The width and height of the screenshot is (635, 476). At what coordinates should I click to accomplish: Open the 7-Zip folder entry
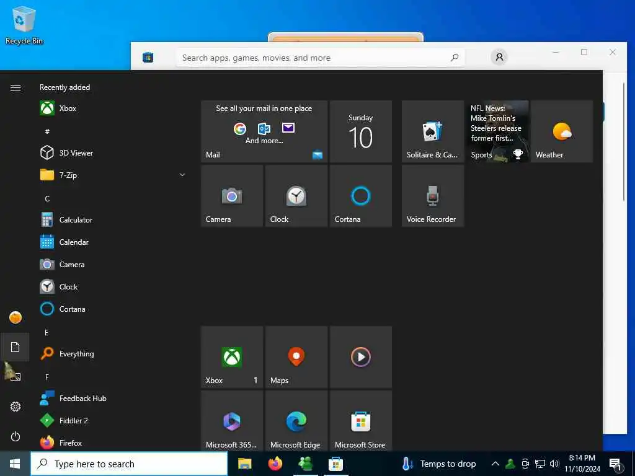(113, 175)
